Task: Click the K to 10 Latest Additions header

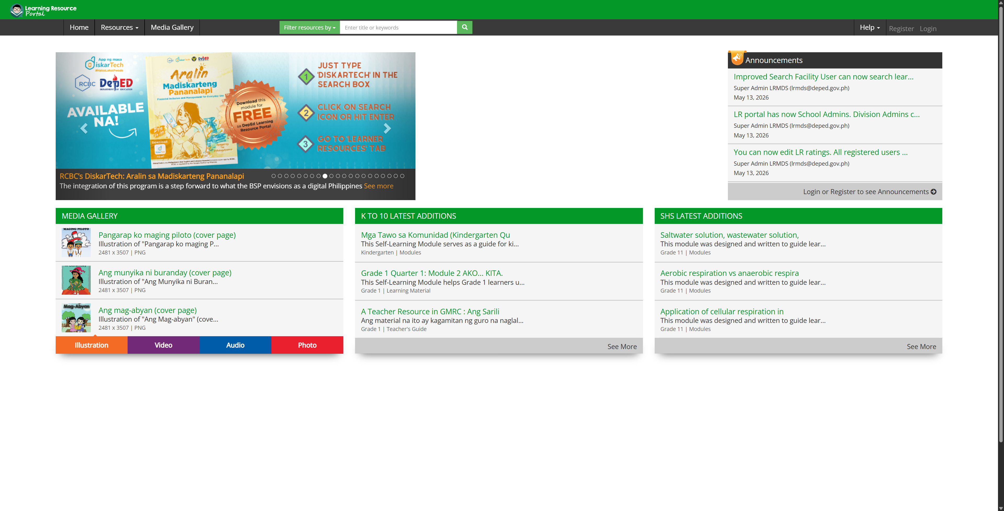Action: coord(499,216)
